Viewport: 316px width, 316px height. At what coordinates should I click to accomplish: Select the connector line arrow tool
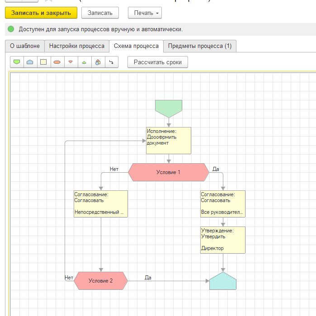click(111, 62)
